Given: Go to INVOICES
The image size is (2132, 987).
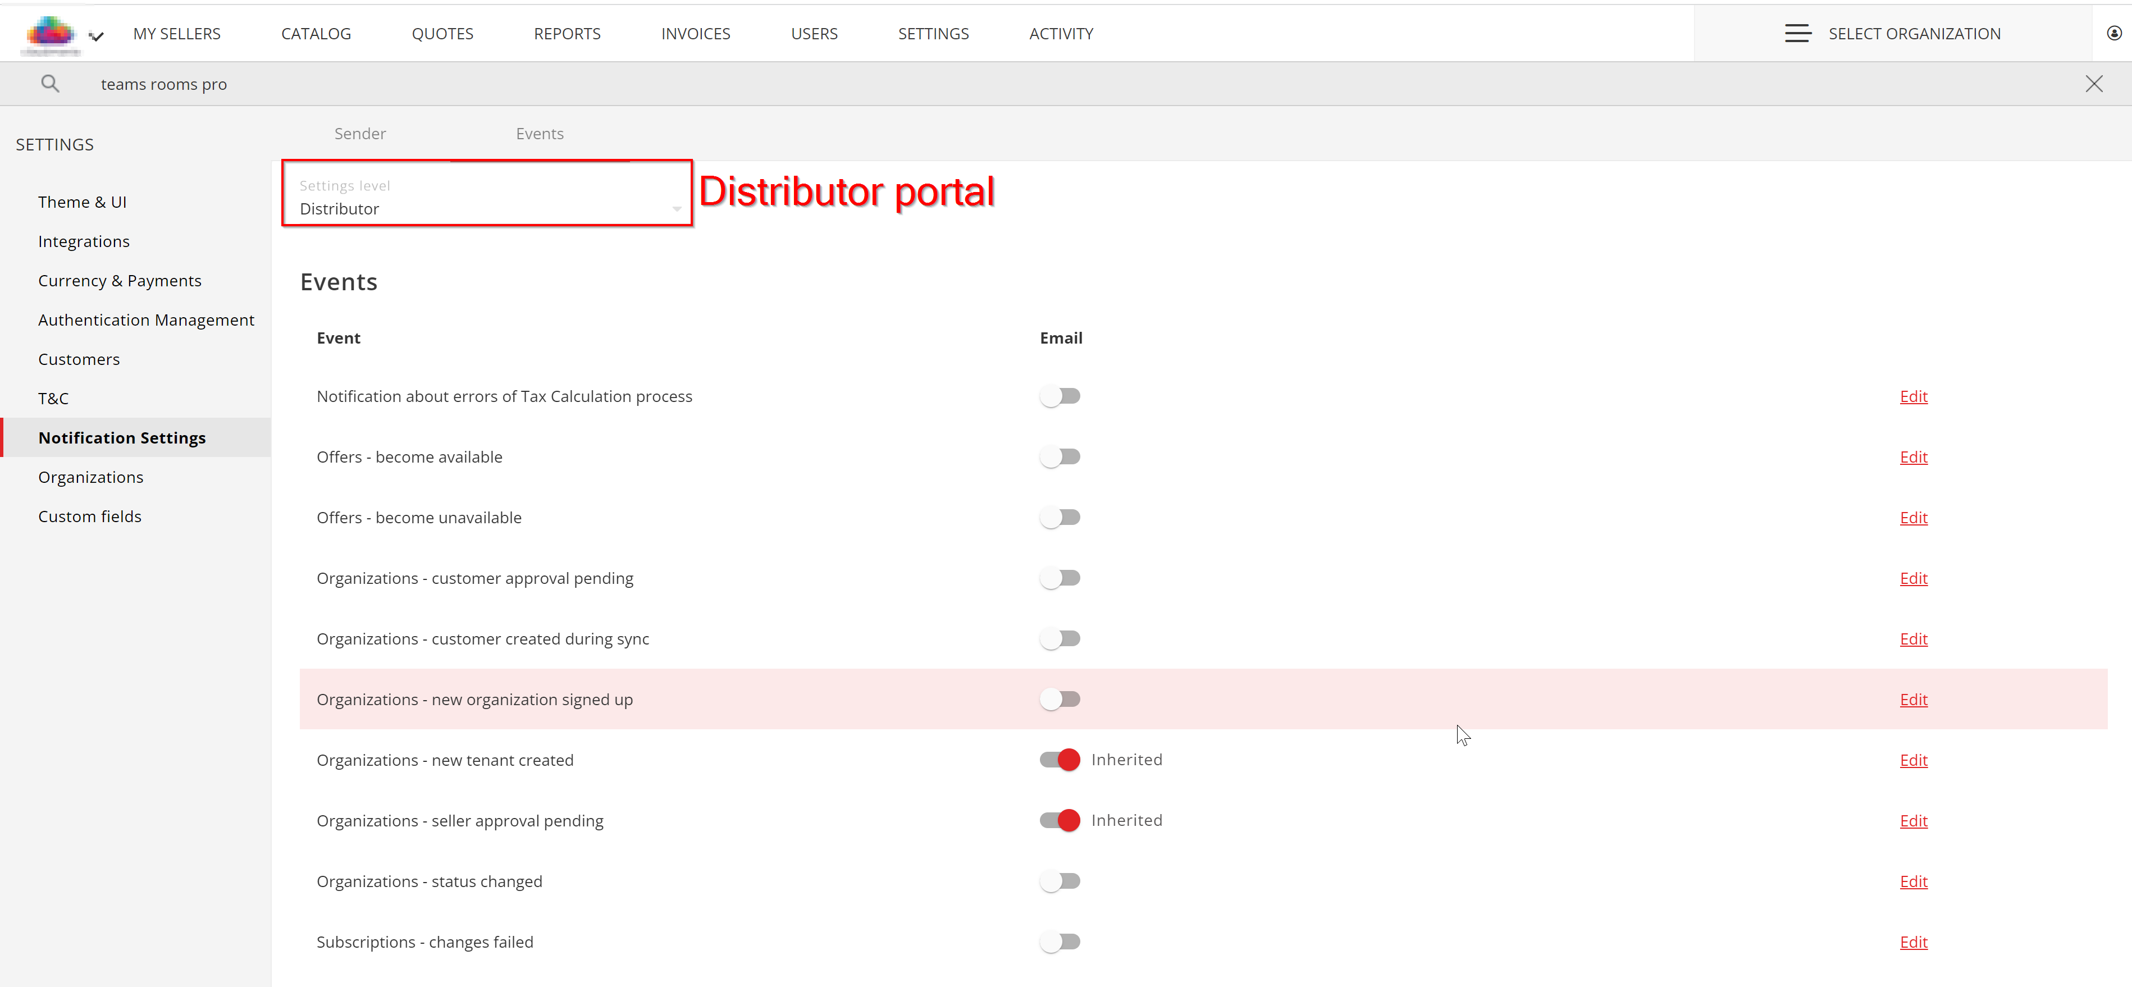Looking at the screenshot, I should pos(695,34).
